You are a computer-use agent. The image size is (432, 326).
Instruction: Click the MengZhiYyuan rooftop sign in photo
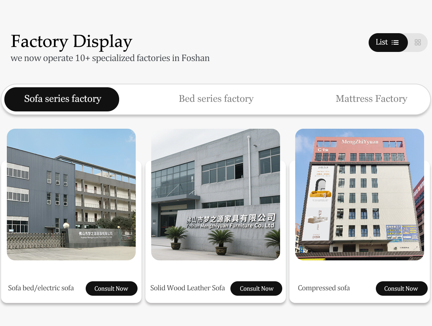[x=360, y=142]
